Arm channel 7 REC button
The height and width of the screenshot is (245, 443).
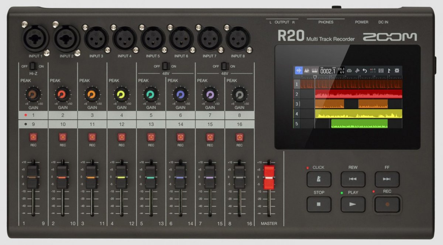point(210,137)
